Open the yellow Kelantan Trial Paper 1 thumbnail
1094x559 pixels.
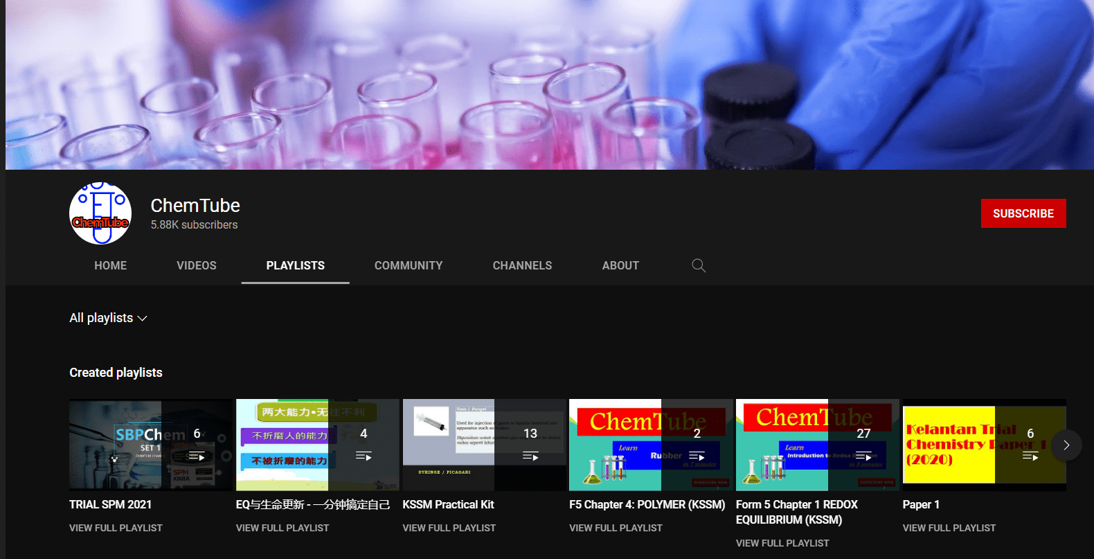[x=984, y=445]
